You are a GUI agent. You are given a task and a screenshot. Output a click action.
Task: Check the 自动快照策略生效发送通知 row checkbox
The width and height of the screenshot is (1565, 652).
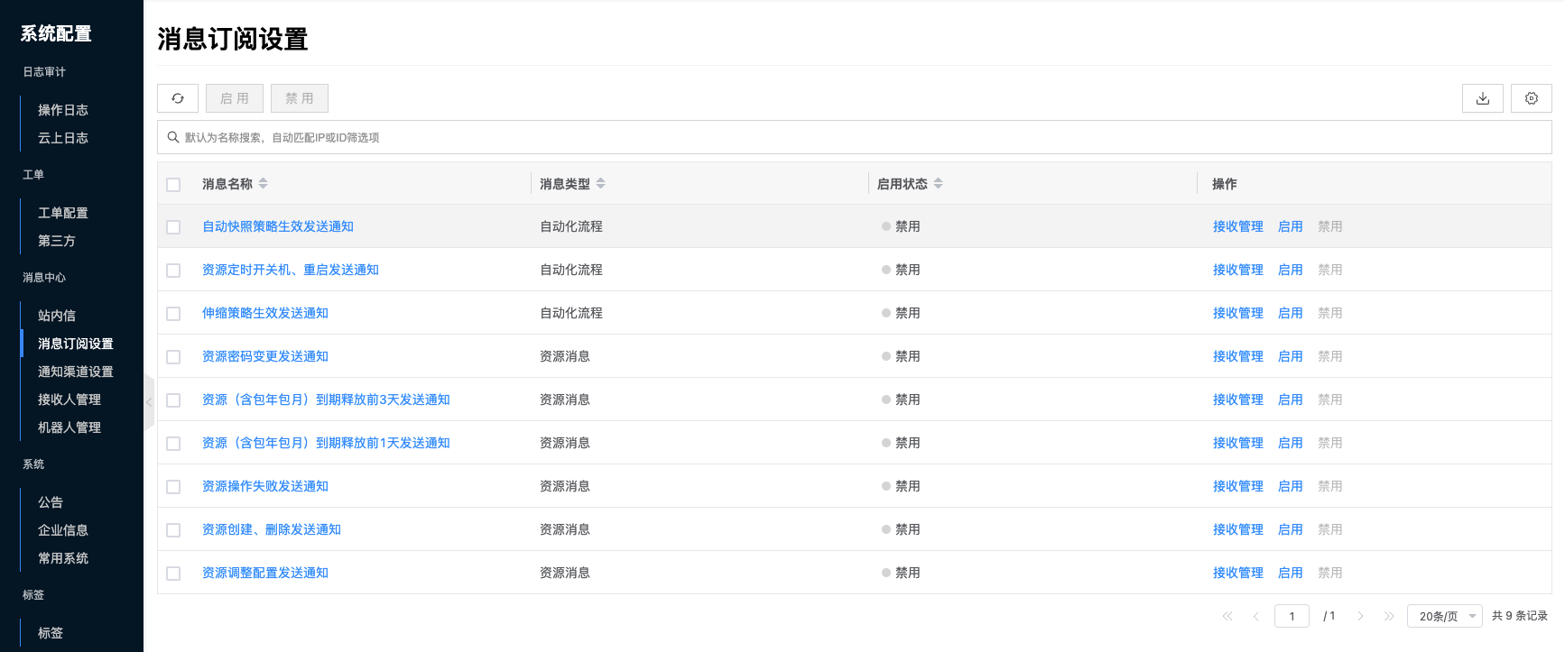pyautogui.click(x=173, y=227)
